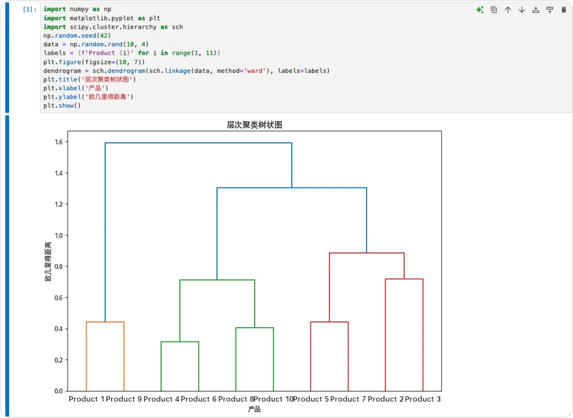Click the 'Product 3' x-axis label
Image resolution: width=573 pixels, height=418 pixels.
click(x=423, y=399)
